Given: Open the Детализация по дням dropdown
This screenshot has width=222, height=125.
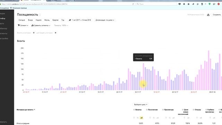Looking at the screenshot, I should click(x=105, y=20).
